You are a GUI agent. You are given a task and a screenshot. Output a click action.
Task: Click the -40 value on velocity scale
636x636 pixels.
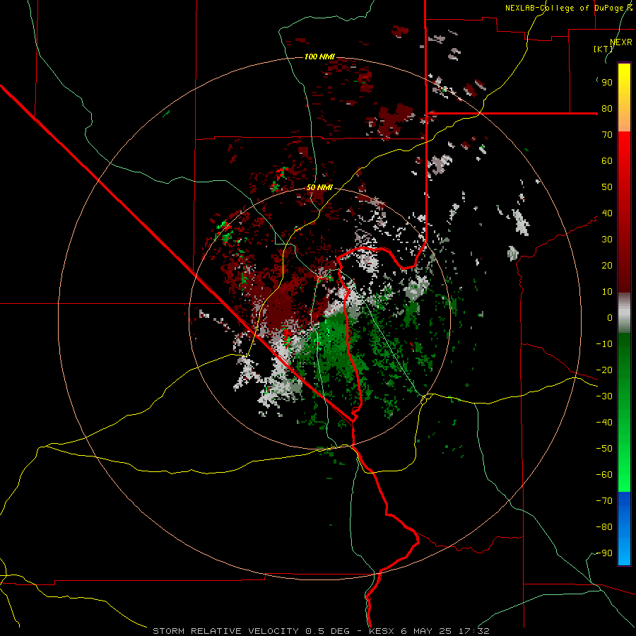[604, 423]
